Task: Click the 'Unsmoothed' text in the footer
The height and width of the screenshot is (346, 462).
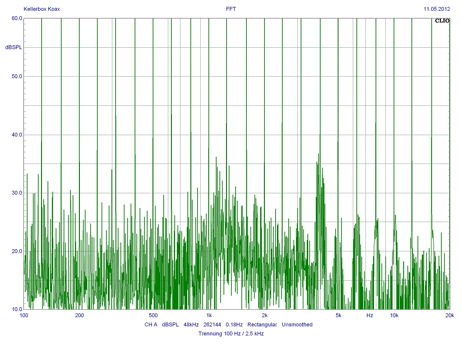Action: [297, 325]
